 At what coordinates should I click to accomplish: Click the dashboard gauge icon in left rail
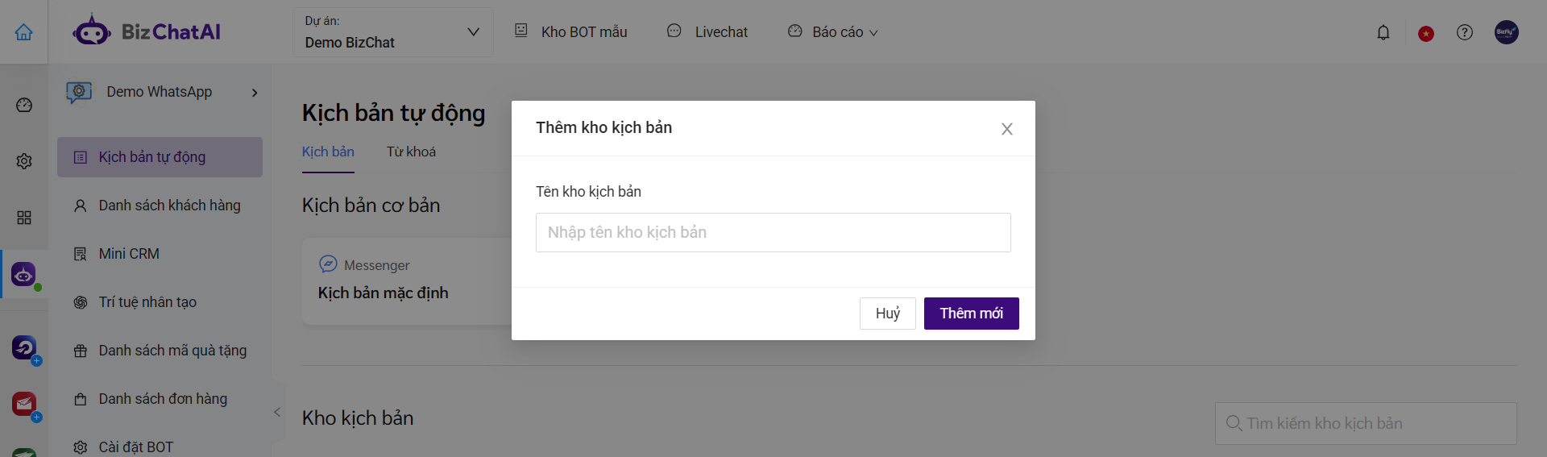[24, 105]
